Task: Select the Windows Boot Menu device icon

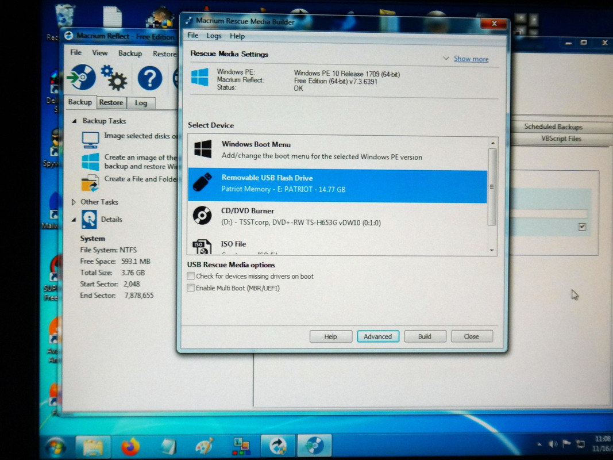Action: [x=202, y=150]
